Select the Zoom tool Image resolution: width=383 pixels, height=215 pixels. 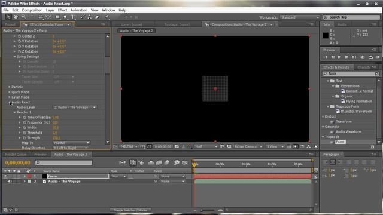23,17
